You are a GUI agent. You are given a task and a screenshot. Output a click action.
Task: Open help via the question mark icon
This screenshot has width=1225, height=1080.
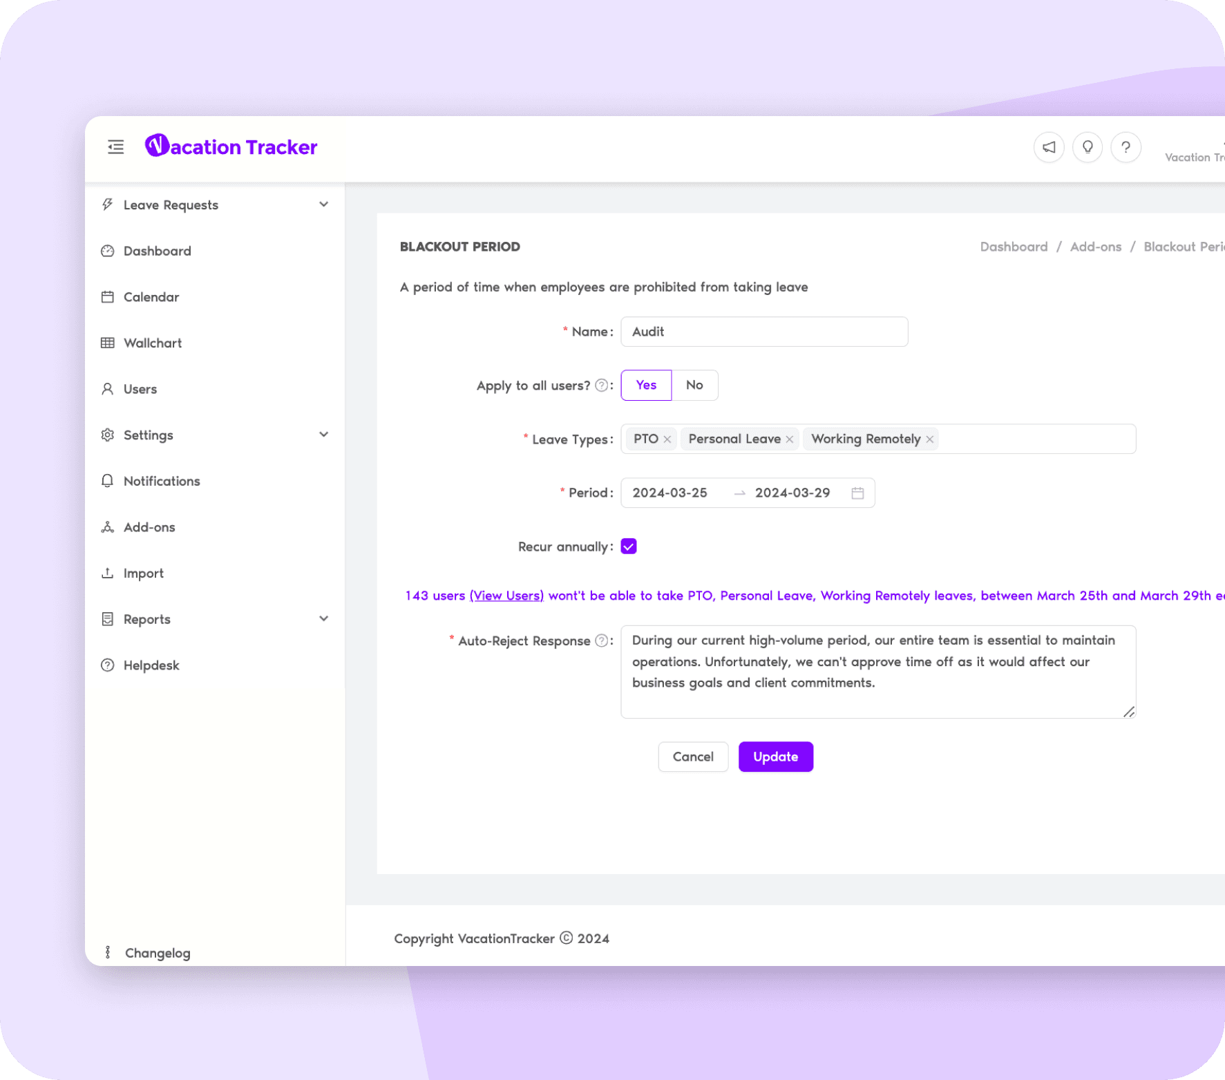(1126, 147)
